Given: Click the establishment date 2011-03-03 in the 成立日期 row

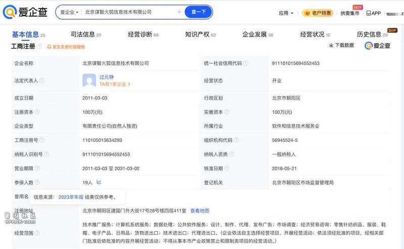Looking at the screenshot, I should [95, 98].
